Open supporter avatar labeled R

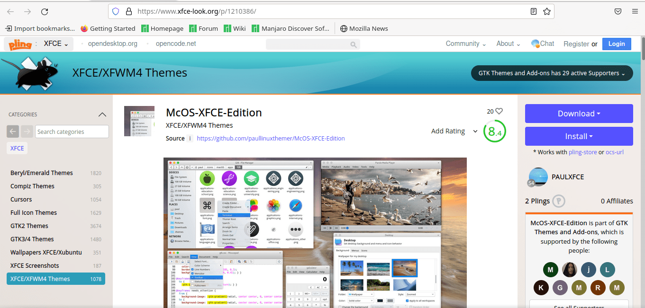(598, 287)
